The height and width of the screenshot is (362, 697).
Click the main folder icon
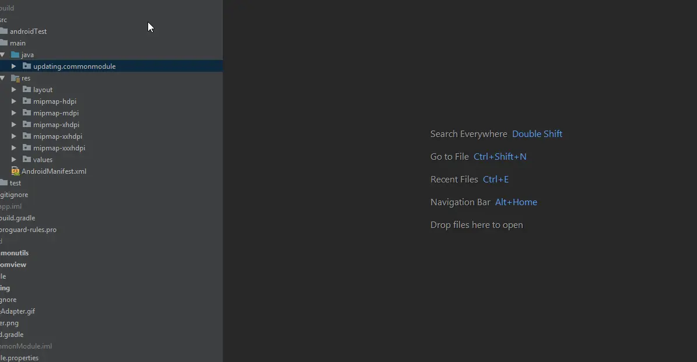[x=4, y=43]
